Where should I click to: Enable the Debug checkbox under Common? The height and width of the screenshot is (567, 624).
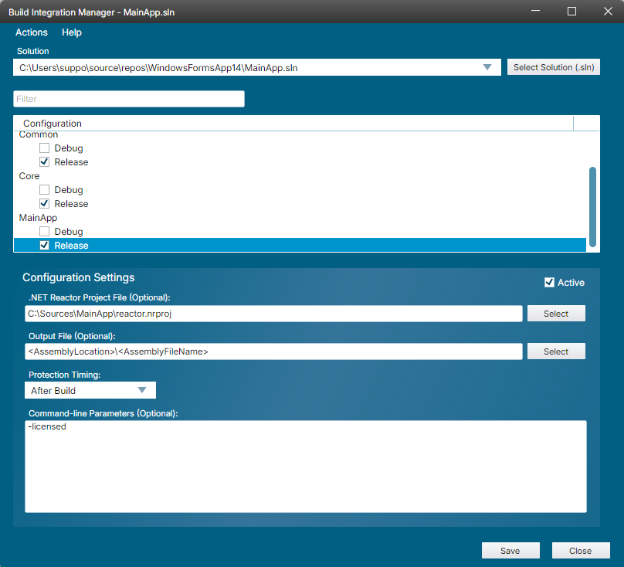(x=45, y=148)
